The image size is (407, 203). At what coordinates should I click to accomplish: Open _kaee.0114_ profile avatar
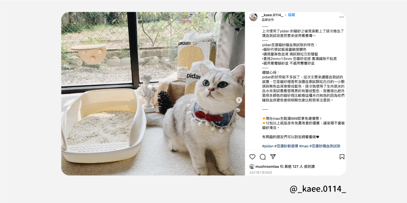pos(253,17)
